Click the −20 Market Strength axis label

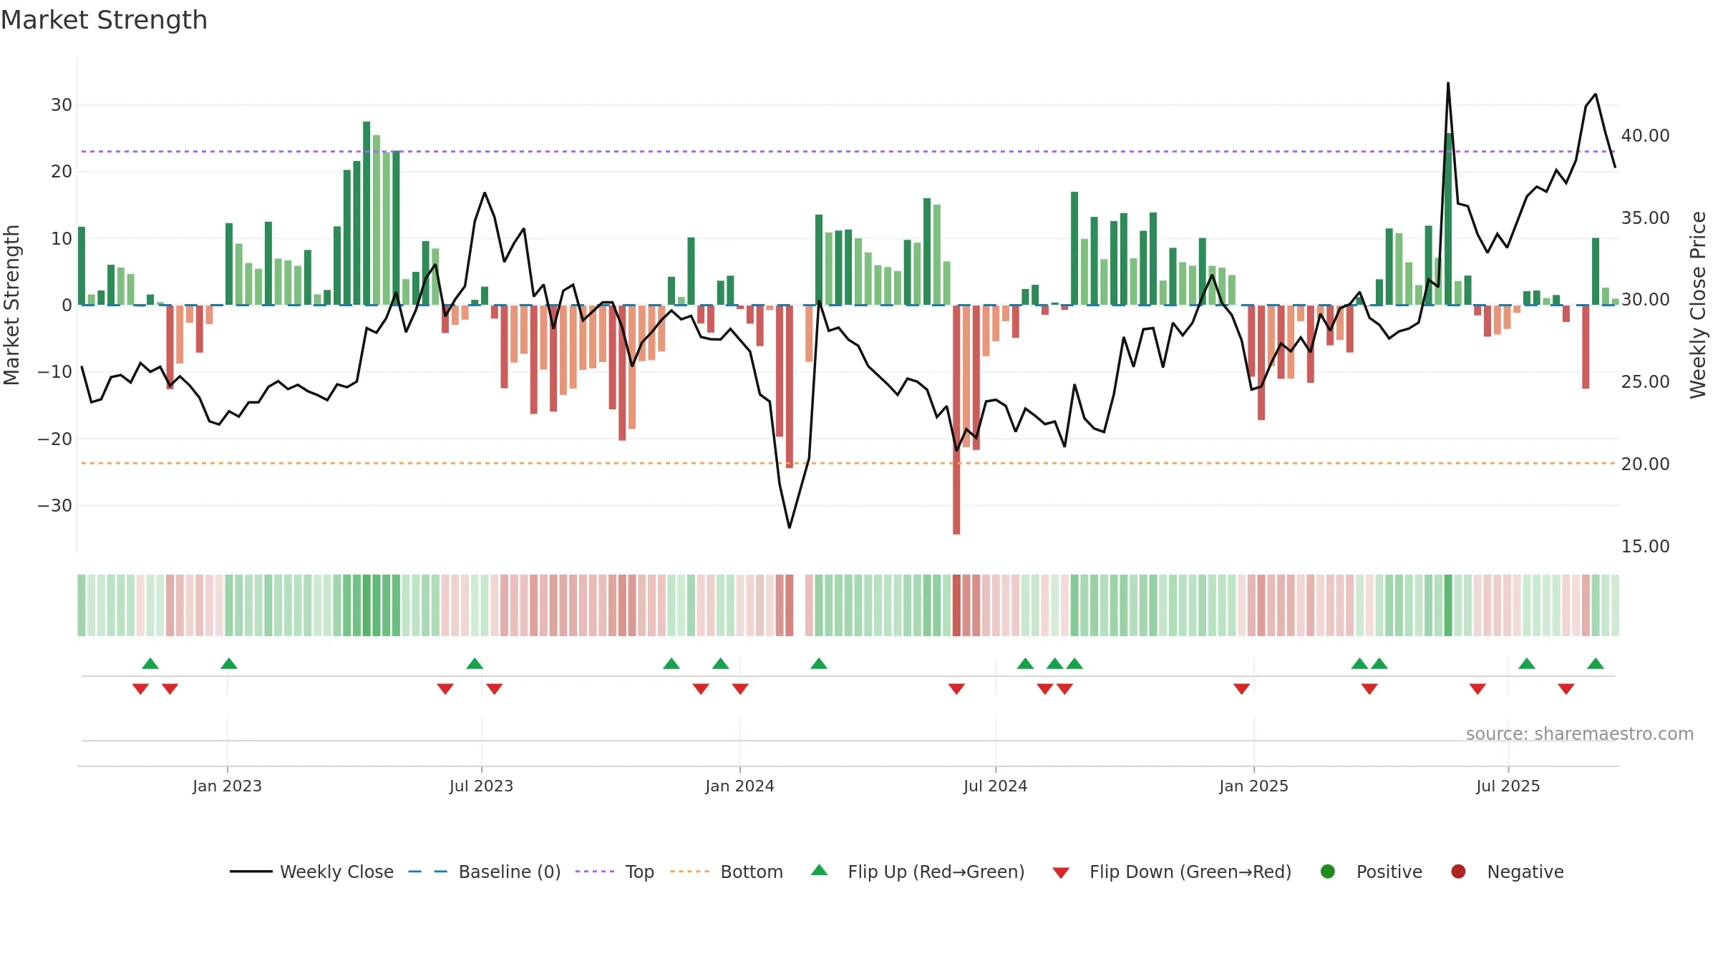coord(55,439)
